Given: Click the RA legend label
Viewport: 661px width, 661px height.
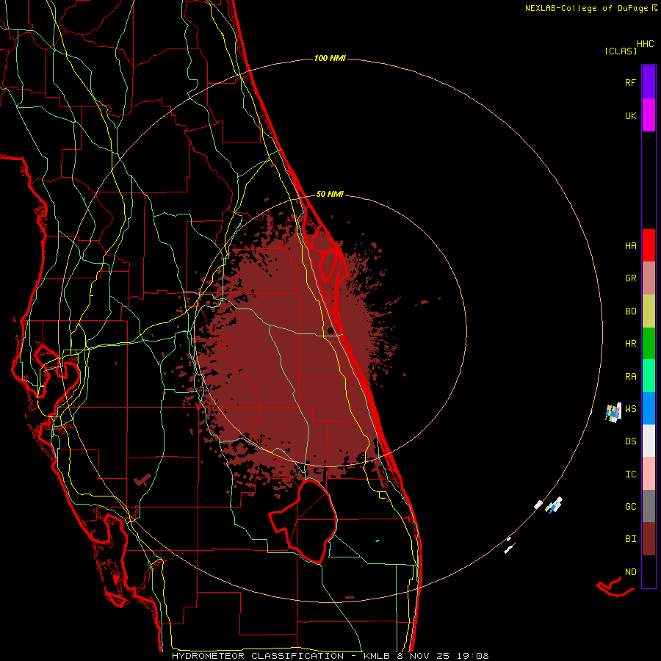Looking at the screenshot, I should tap(630, 377).
